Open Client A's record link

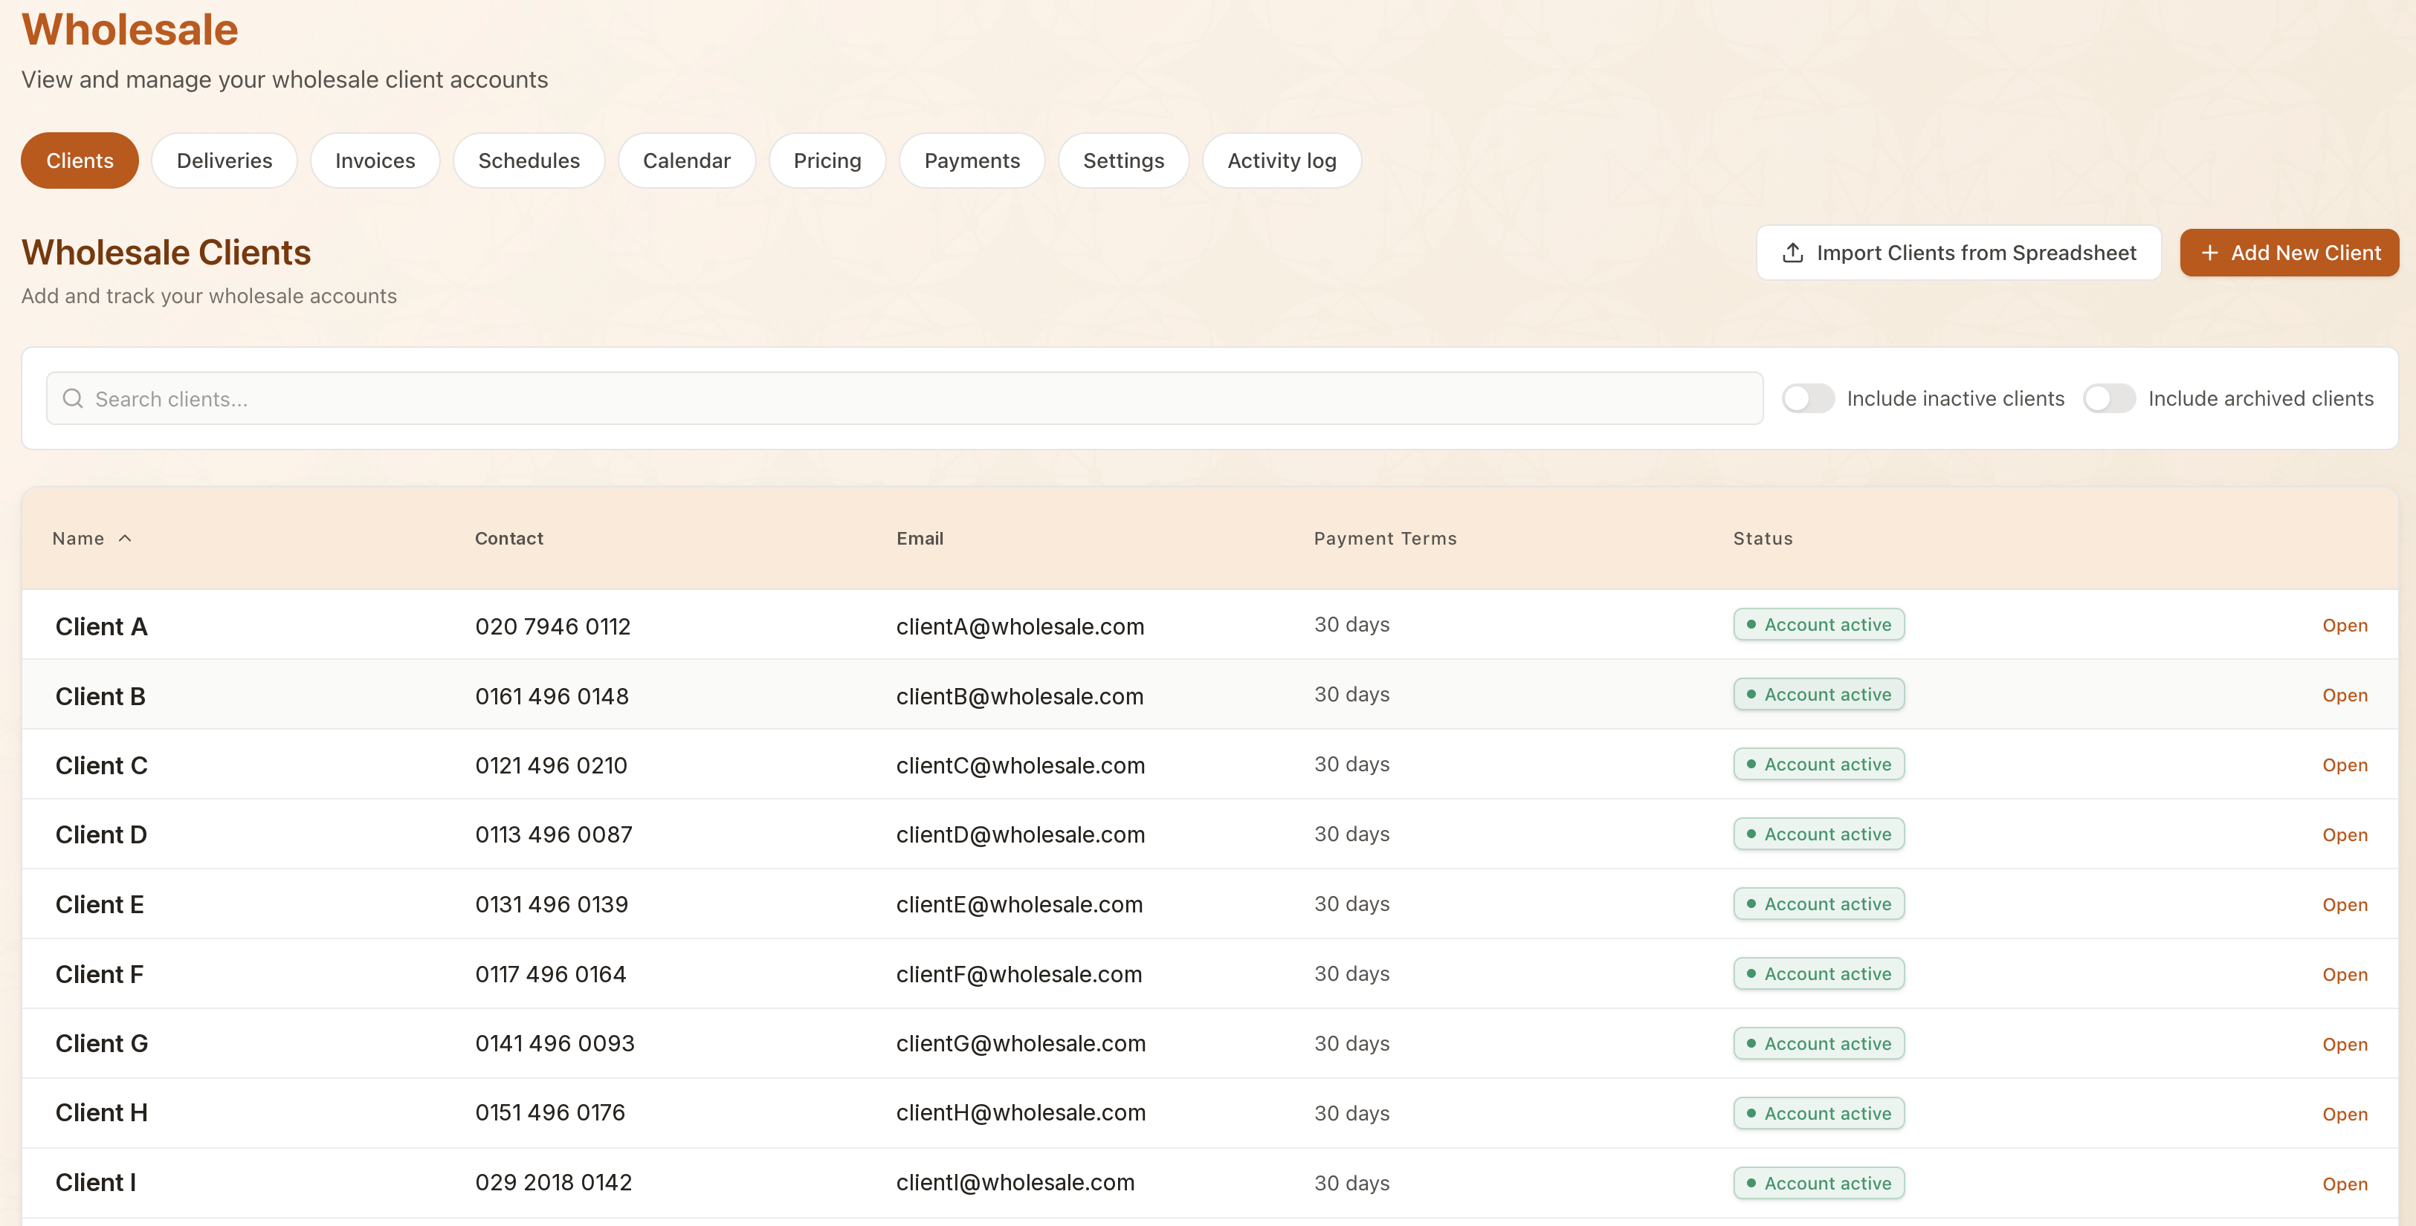pos(2345,625)
